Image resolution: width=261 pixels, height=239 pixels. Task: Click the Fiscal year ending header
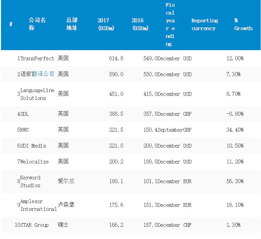click(x=170, y=24)
